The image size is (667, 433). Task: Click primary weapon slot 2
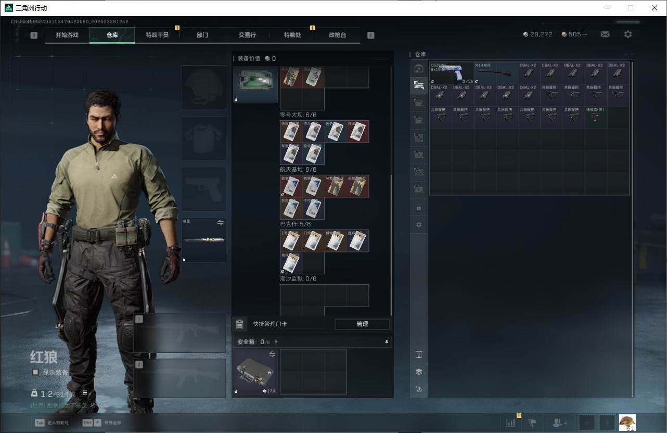(180, 378)
